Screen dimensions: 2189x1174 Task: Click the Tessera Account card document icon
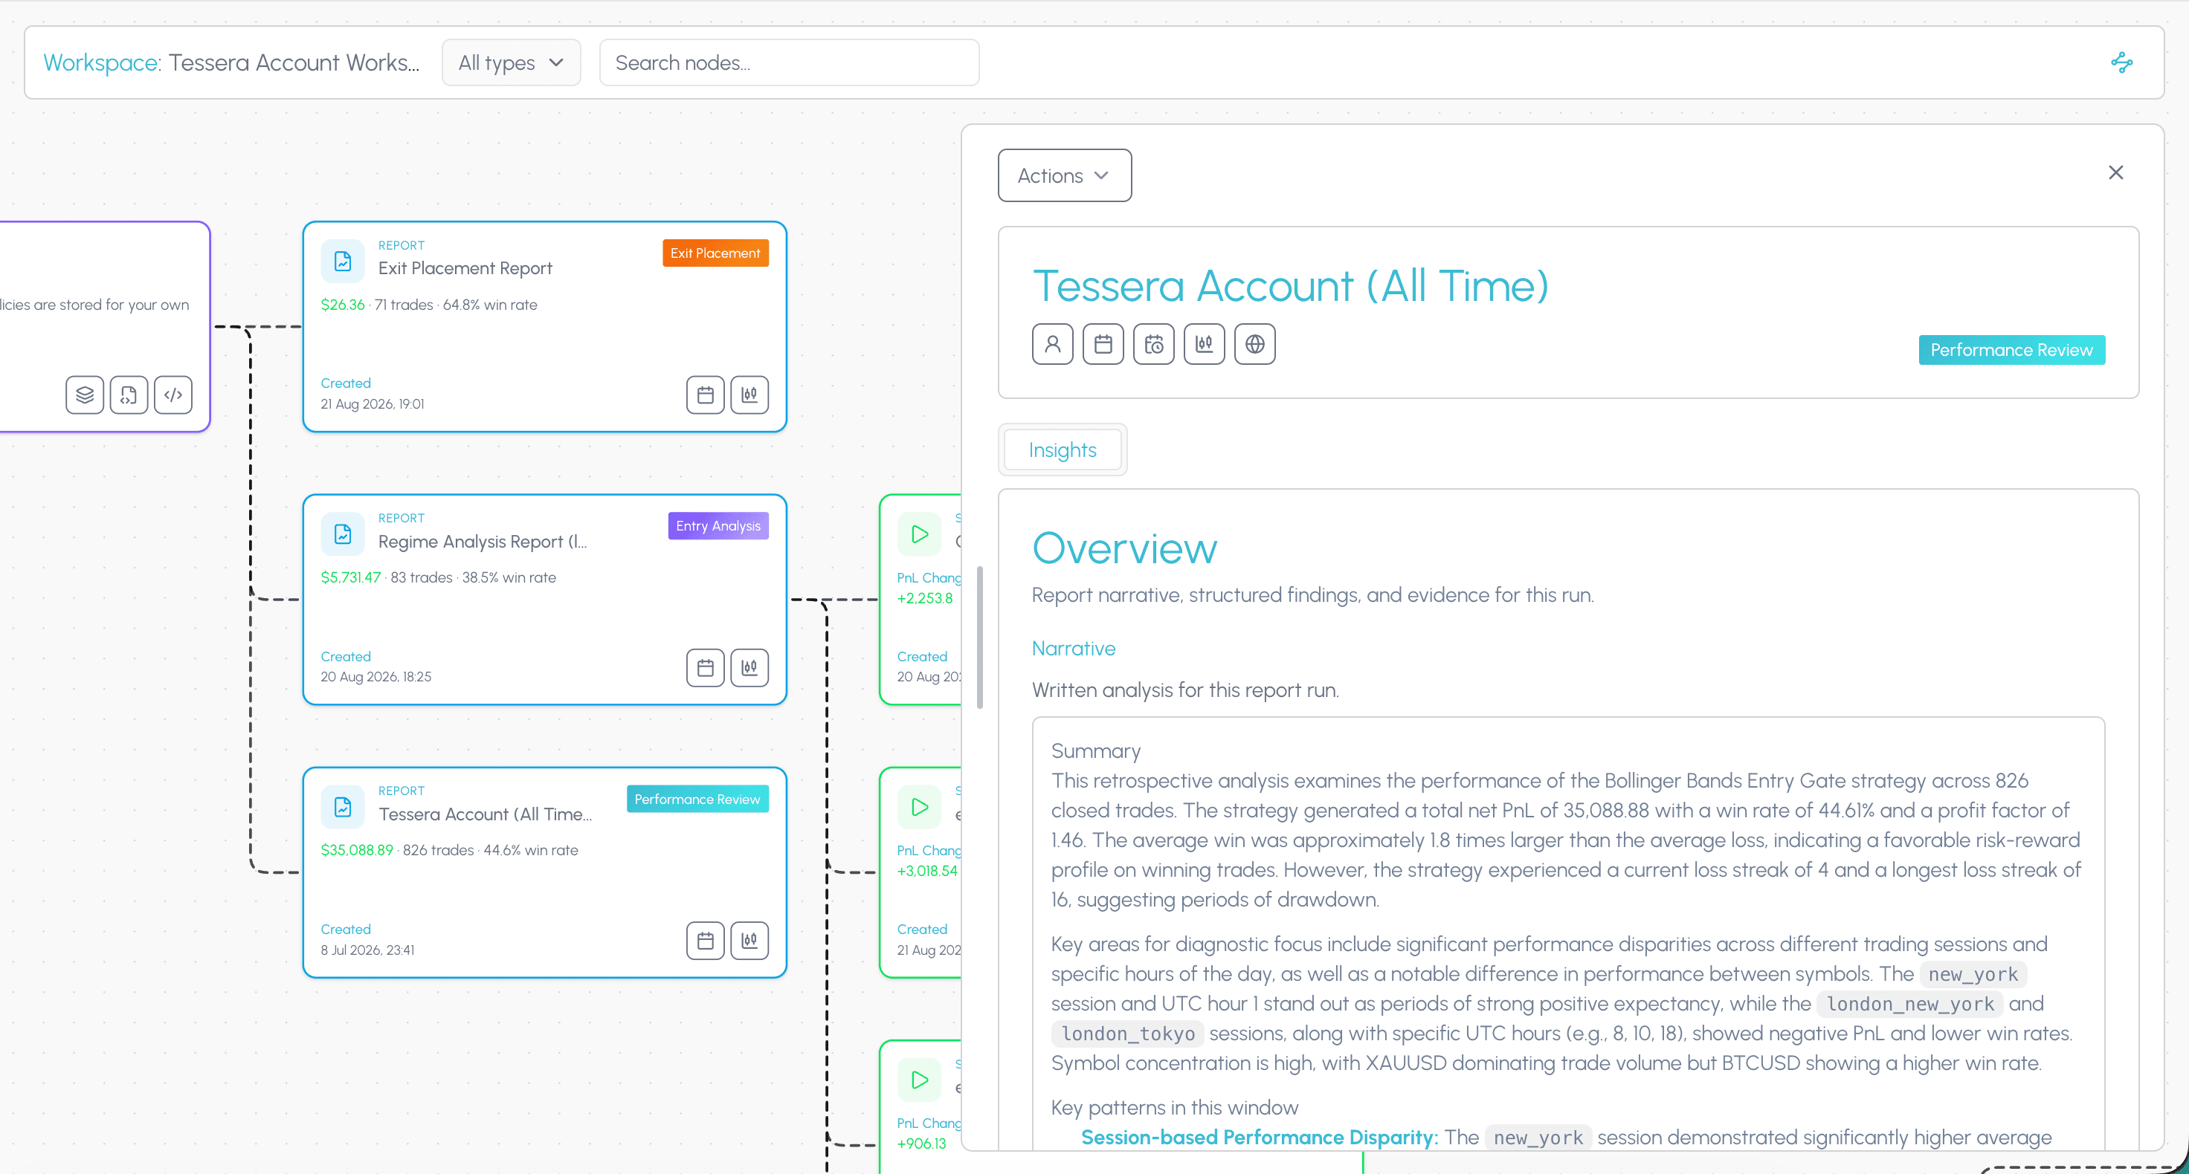(x=343, y=806)
